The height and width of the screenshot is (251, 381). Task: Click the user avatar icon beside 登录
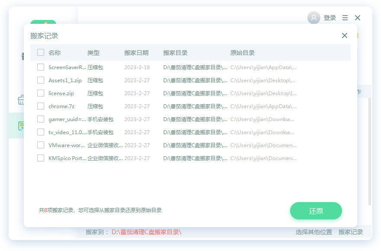coord(313,18)
